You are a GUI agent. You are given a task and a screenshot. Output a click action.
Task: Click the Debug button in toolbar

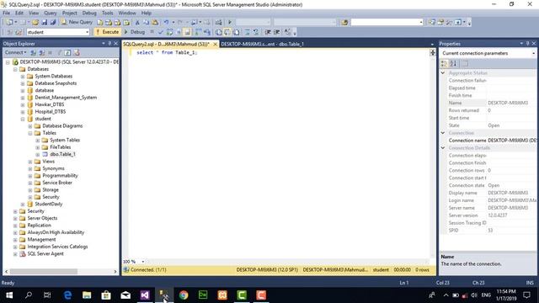(135, 32)
